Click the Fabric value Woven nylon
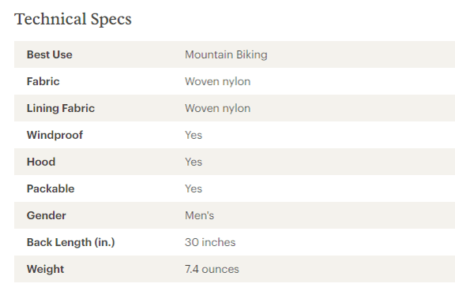Viewport: 455px width, 291px height. tap(218, 82)
